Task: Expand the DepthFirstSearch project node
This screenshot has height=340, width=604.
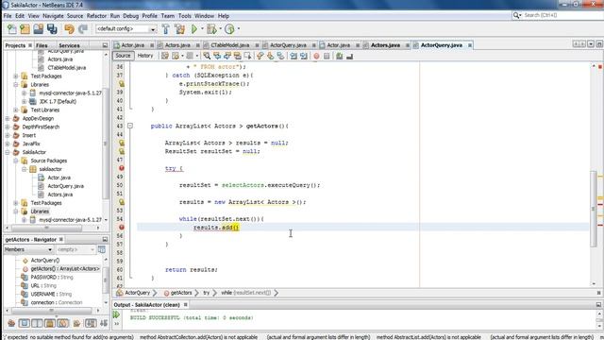Action: [x=8, y=127]
